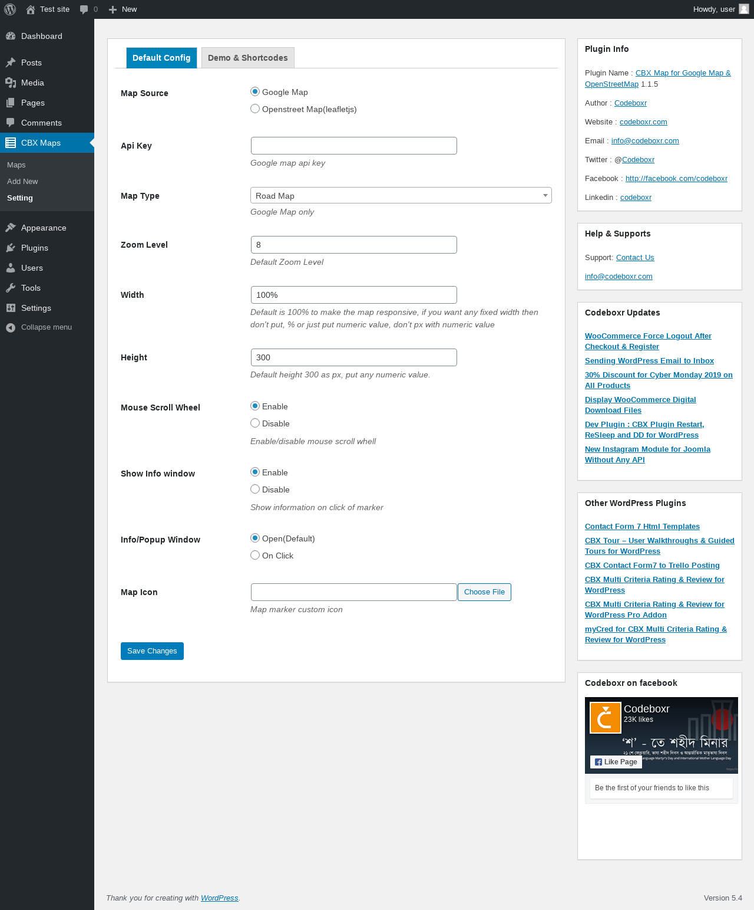Open CBX Map plugin name link
The width and height of the screenshot is (754, 910).
click(x=658, y=78)
